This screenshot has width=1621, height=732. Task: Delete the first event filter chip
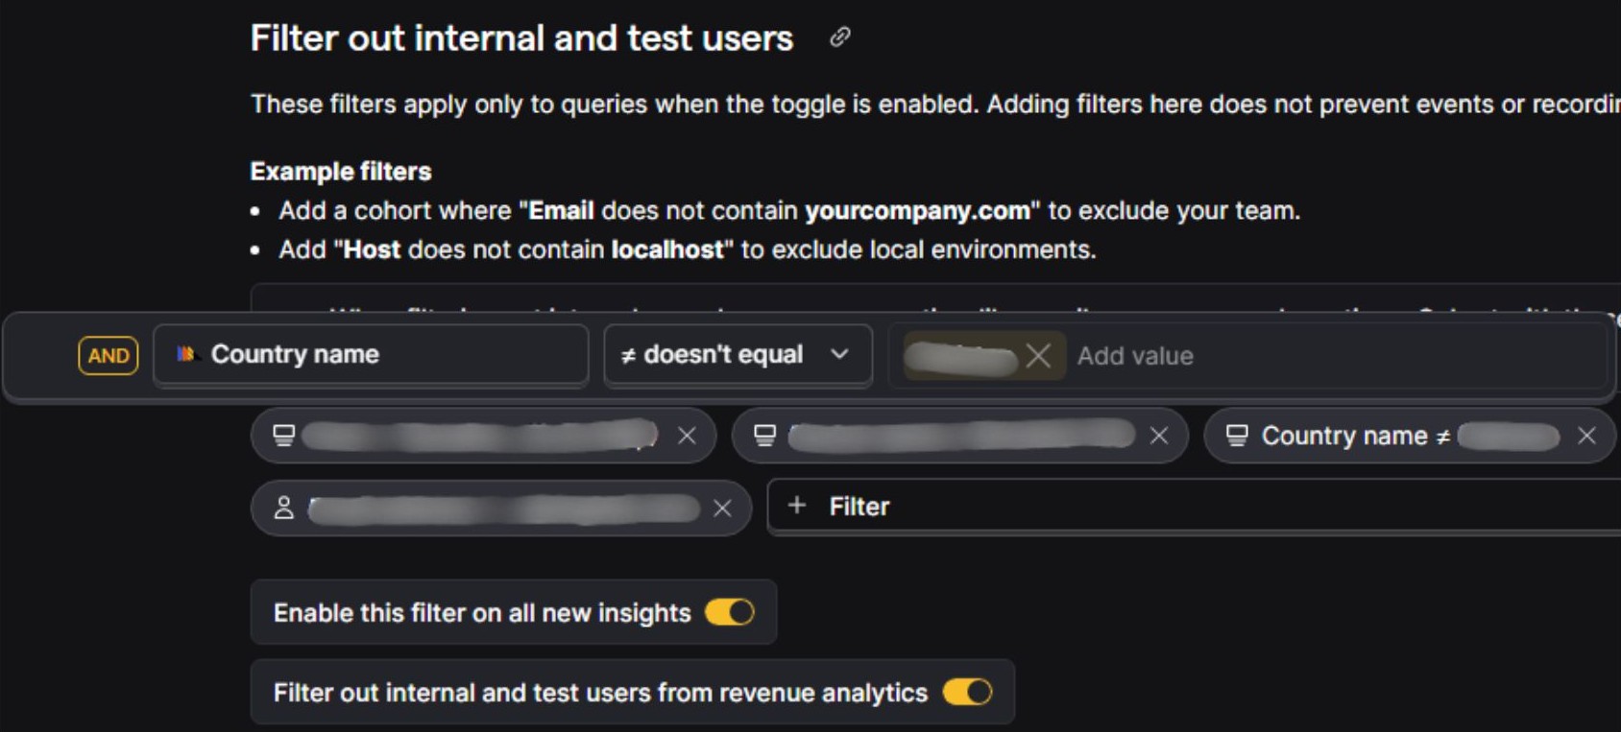pyautogui.click(x=687, y=436)
